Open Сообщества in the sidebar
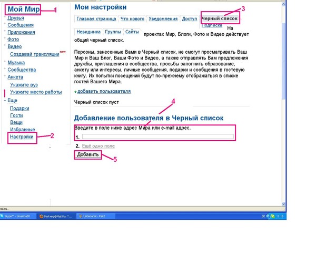Screen dimensions: 316x253 pos(22,70)
